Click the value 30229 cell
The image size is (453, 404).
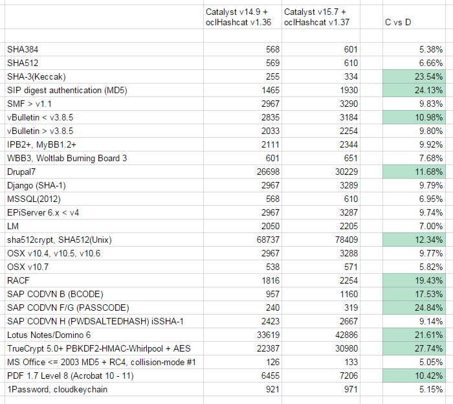pyautogui.click(x=321, y=172)
